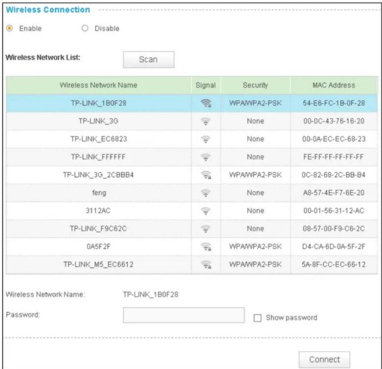Click MAC address A8-57-4E-F7-6E-20

[x=334, y=193]
